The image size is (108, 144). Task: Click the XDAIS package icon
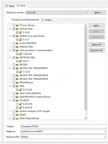[17, 115]
